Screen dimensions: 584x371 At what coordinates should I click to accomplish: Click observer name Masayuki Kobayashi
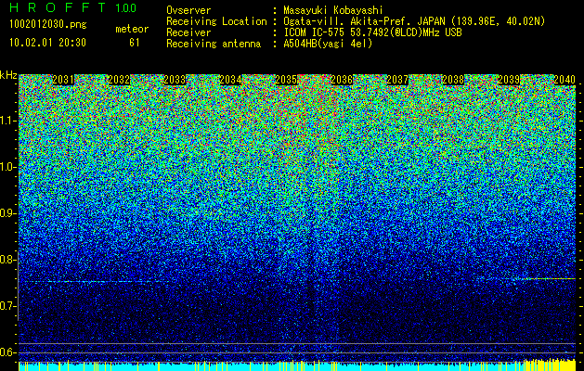(333, 10)
